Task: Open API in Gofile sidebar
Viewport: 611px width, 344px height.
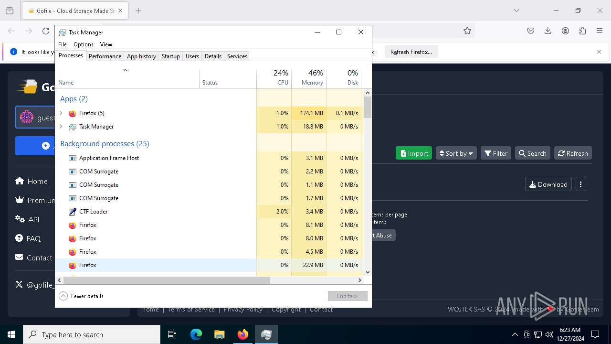Action: click(27, 219)
